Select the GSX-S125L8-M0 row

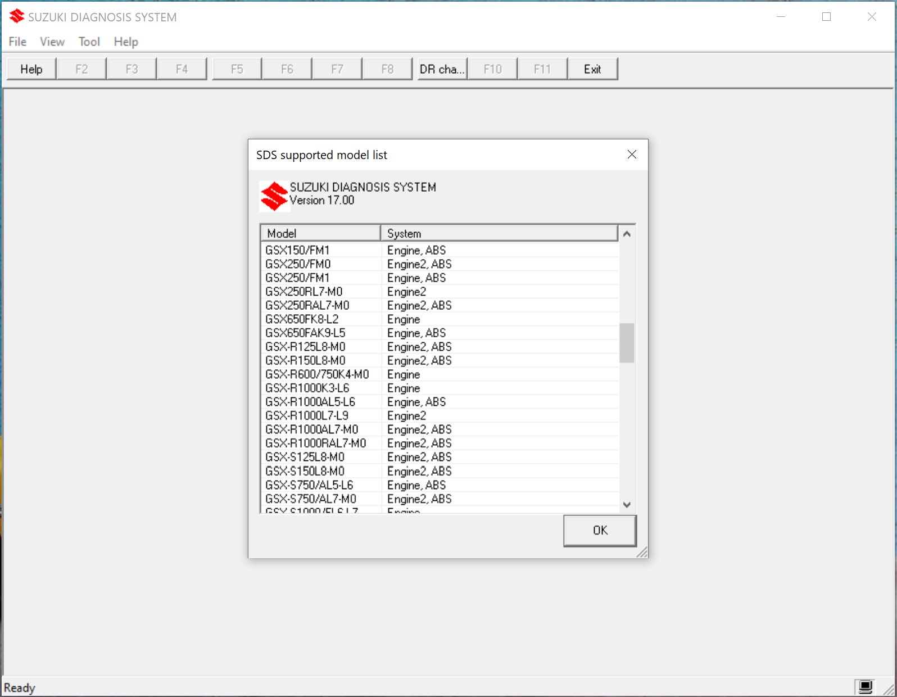440,457
